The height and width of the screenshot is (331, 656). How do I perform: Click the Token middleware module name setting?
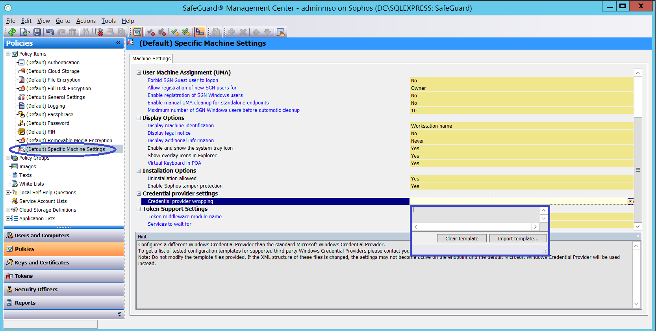point(185,217)
